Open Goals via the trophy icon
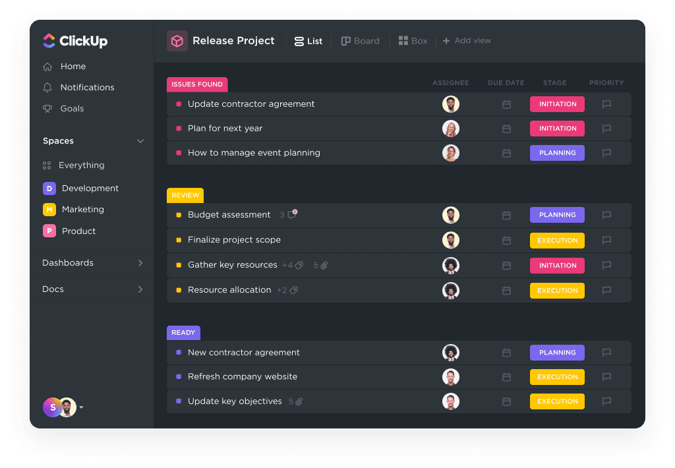 click(47, 108)
